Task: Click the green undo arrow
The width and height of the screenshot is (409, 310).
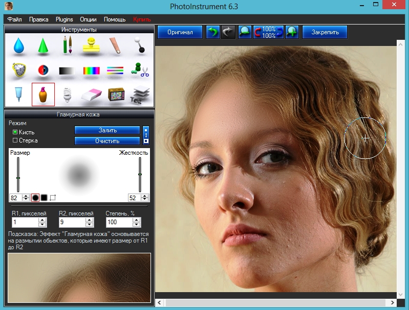Action: pyautogui.click(x=212, y=32)
